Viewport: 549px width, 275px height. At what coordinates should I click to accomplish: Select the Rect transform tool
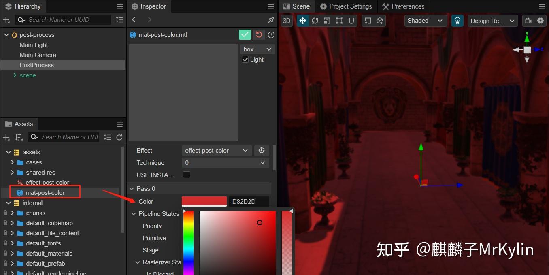(x=339, y=21)
